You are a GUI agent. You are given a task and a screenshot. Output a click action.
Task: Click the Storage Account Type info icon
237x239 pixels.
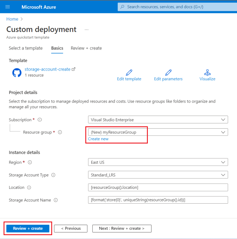point(53,175)
